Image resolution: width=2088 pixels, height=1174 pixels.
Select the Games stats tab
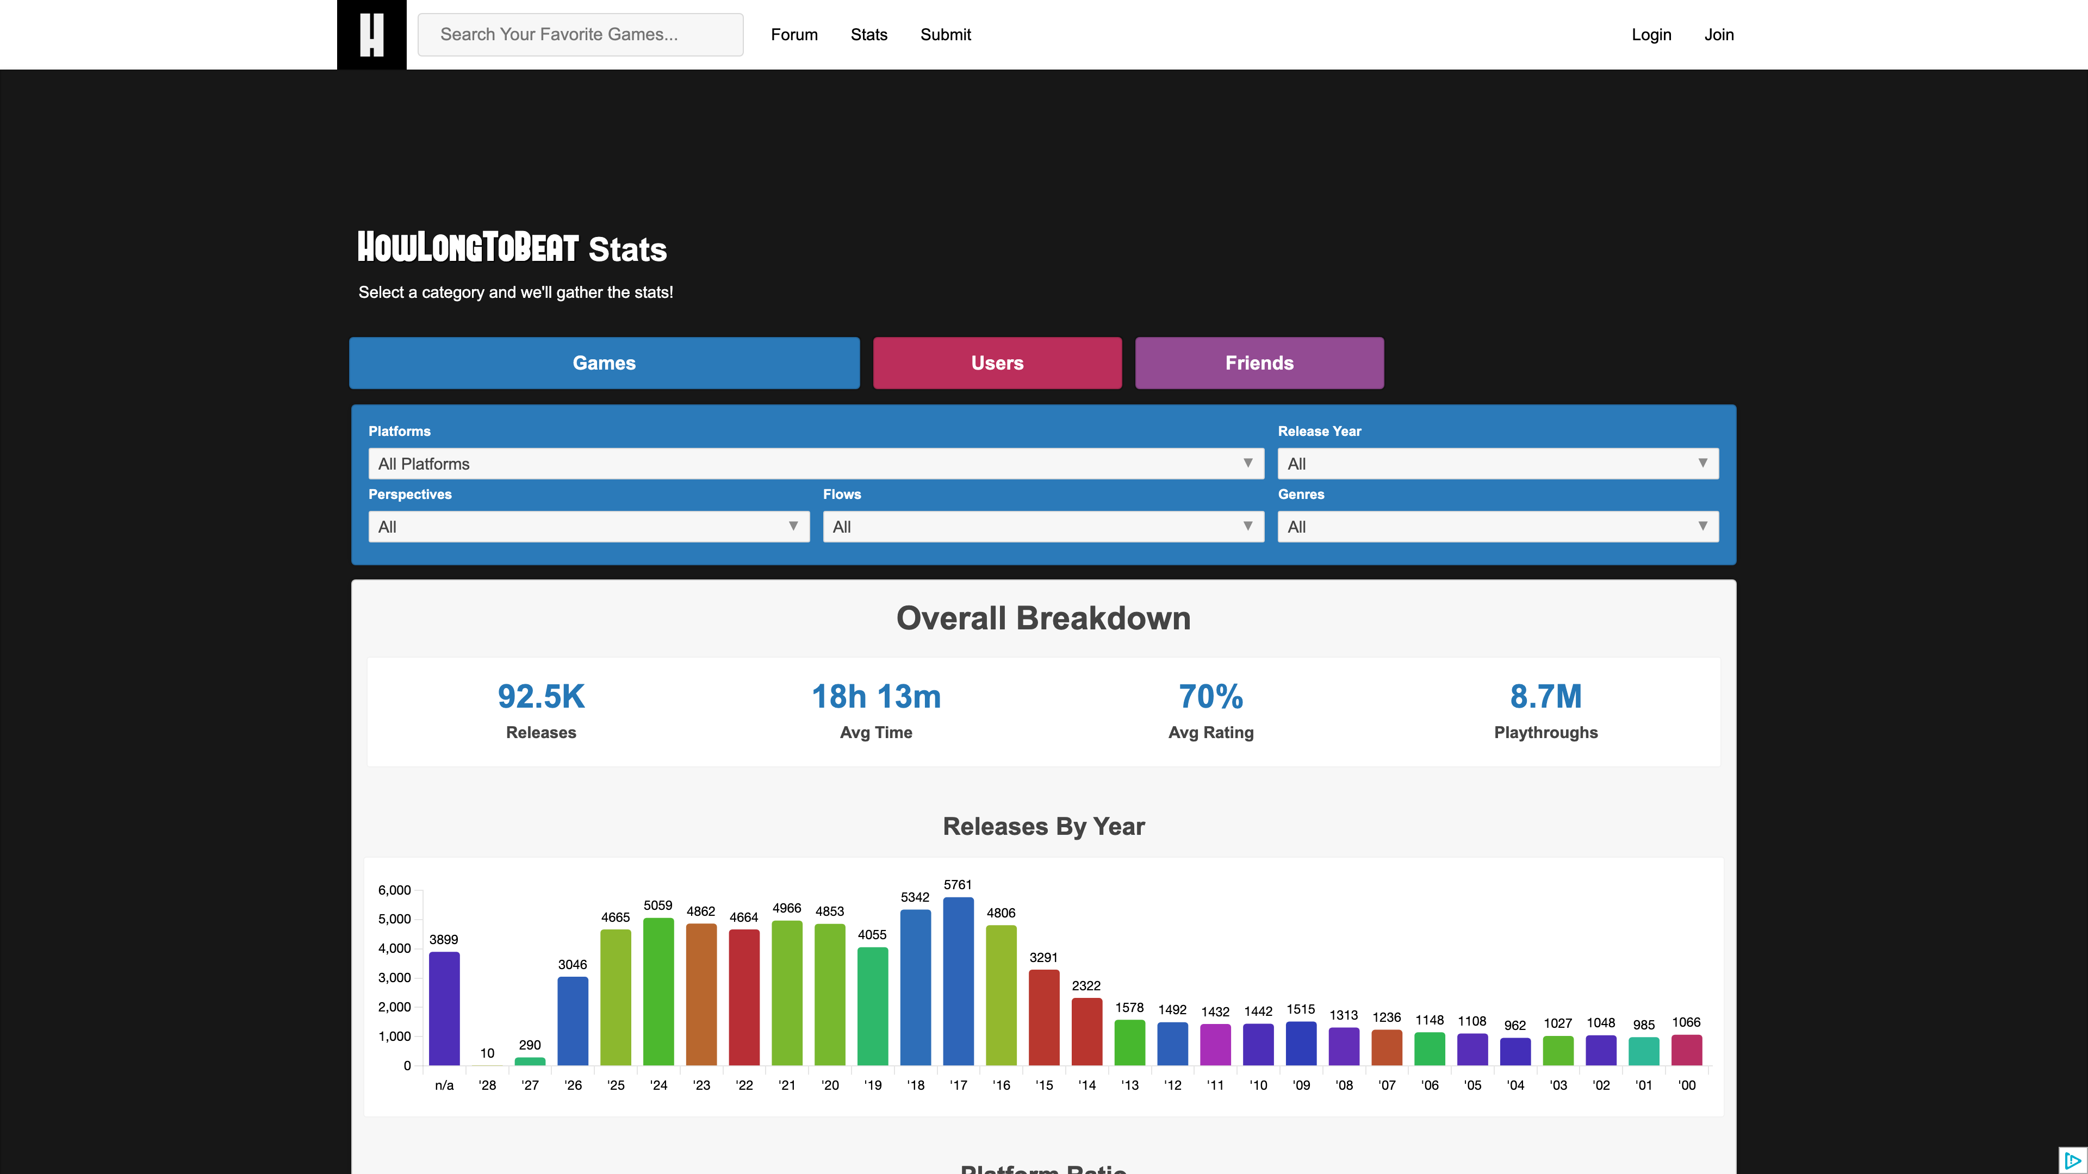click(x=605, y=363)
